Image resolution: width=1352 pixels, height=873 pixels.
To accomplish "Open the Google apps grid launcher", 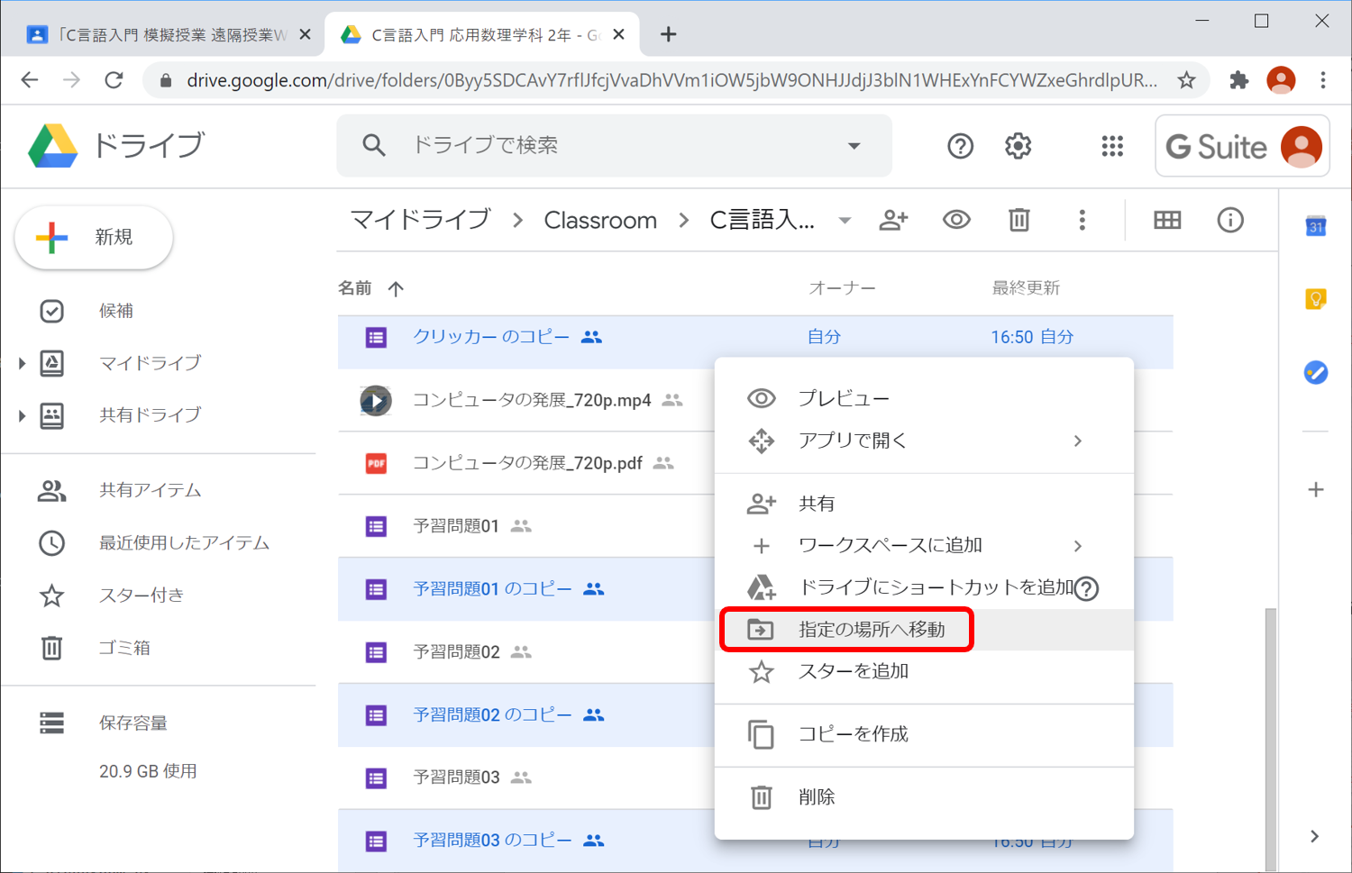I will click(x=1112, y=146).
